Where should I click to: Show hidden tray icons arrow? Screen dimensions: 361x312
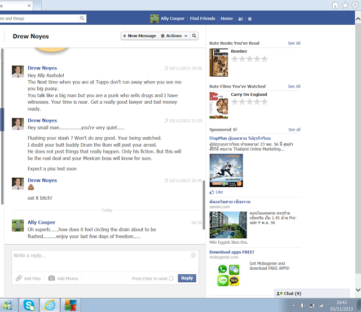[293, 306]
